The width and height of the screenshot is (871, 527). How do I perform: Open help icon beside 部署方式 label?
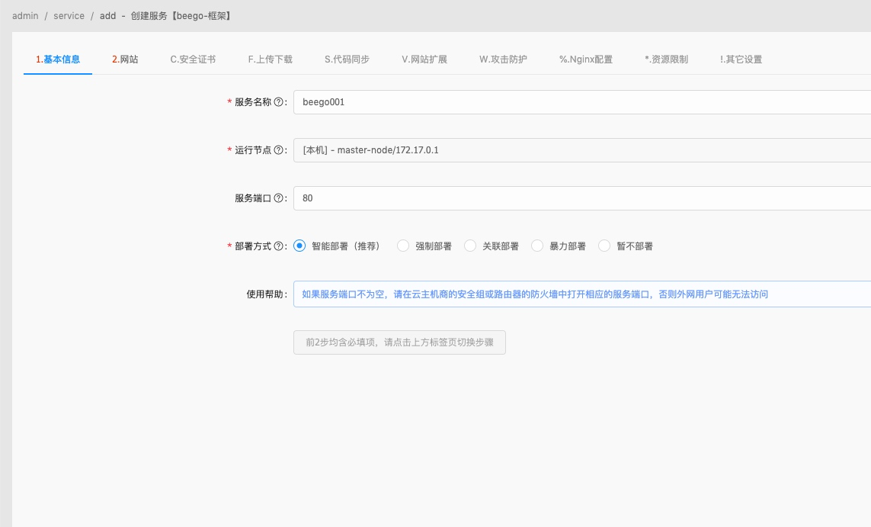click(278, 246)
